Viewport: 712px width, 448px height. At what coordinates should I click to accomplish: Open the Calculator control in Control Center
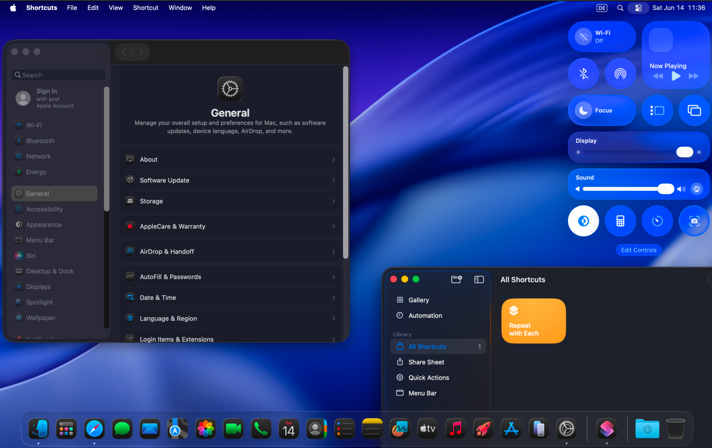(x=620, y=221)
